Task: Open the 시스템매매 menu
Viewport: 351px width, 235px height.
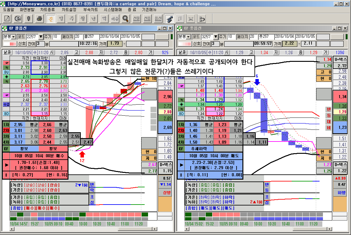Action: 113,10
